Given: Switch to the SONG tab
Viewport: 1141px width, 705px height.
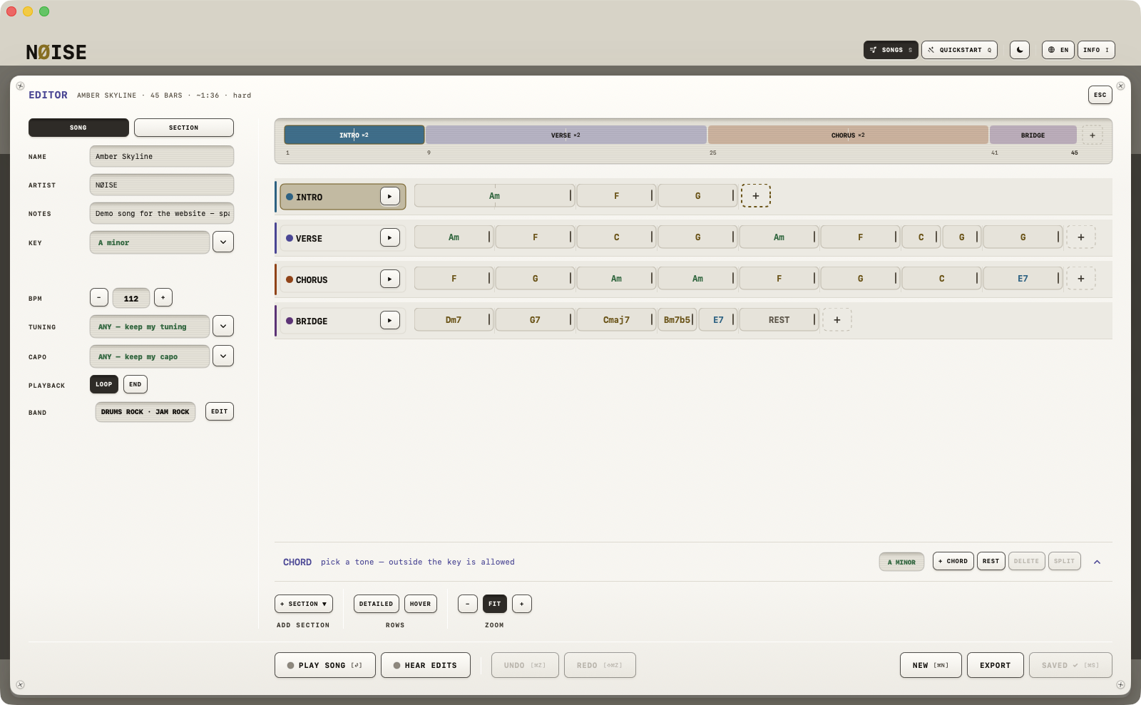Looking at the screenshot, I should (x=78, y=128).
